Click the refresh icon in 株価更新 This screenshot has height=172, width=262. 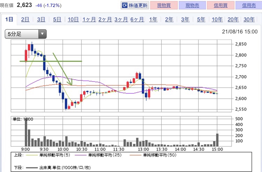(125, 5)
